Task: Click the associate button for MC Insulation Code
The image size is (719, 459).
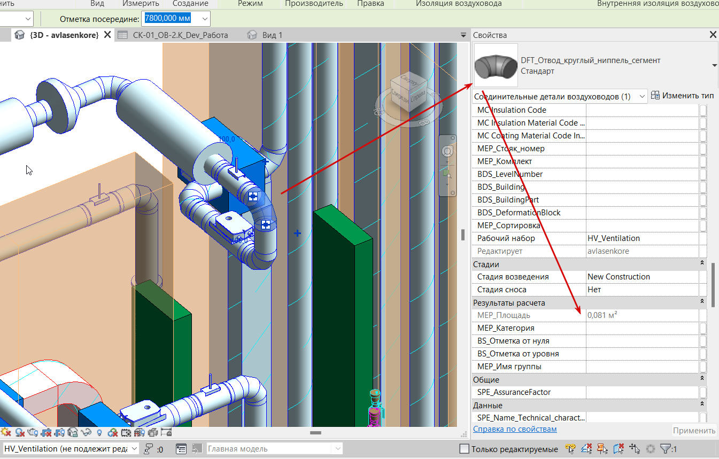Action: pyautogui.click(x=703, y=110)
